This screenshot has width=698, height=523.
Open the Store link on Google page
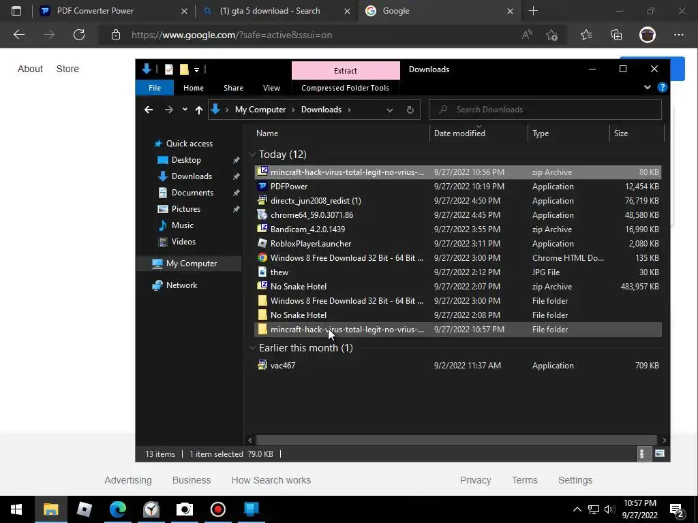[67, 69]
